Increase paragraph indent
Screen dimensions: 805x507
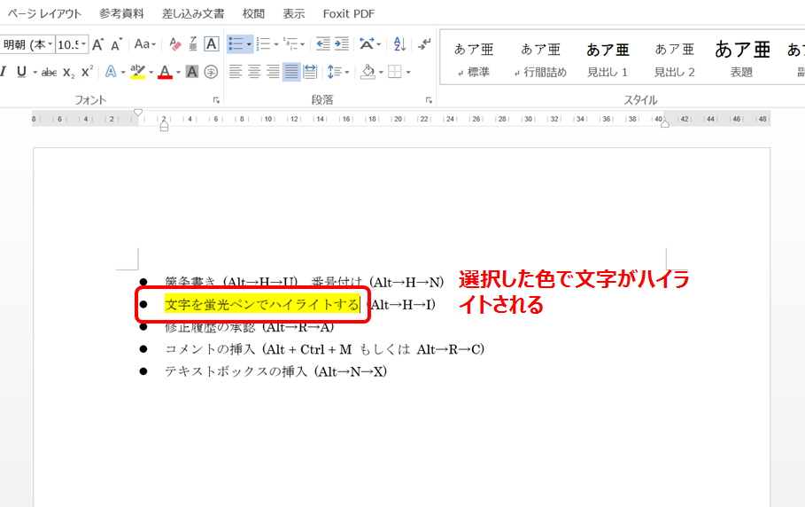[342, 44]
